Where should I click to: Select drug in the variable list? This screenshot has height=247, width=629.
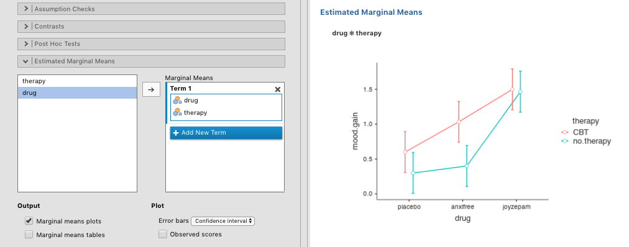coord(78,93)
